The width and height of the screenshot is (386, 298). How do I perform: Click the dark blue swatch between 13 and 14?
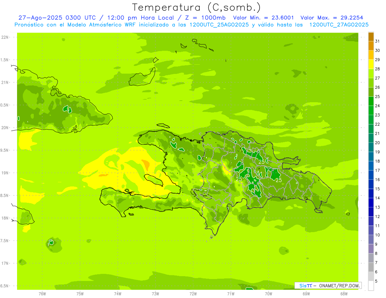[371, 203]
